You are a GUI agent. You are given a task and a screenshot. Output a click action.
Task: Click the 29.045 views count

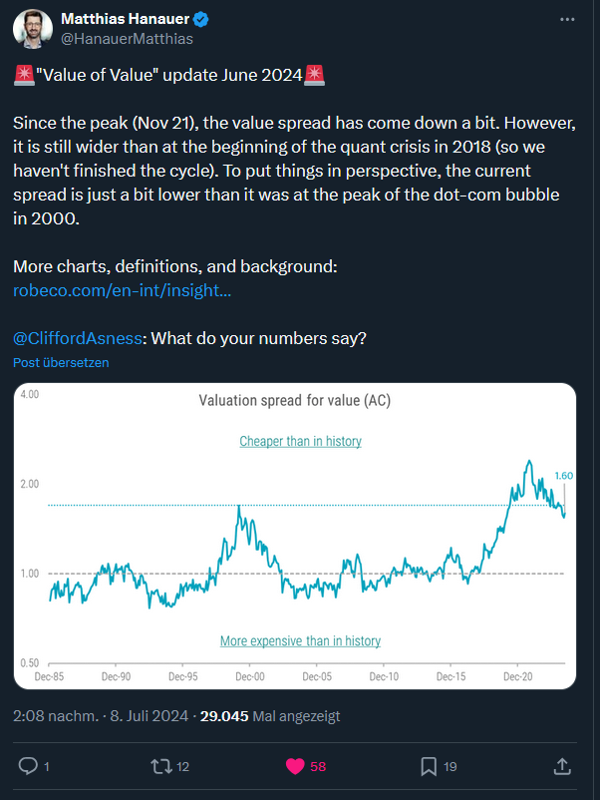227,715
